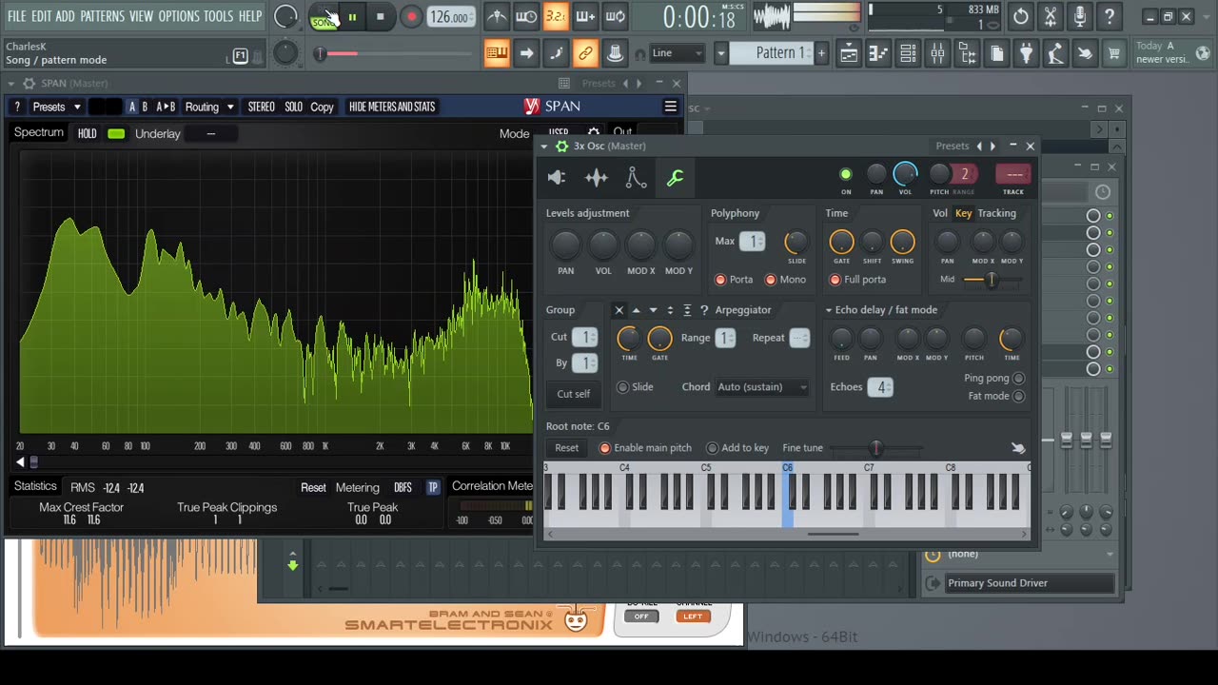This screenshot has height=685, width=1218.
Task: Open the EDIT menu
Action: [x=41, y=16]
